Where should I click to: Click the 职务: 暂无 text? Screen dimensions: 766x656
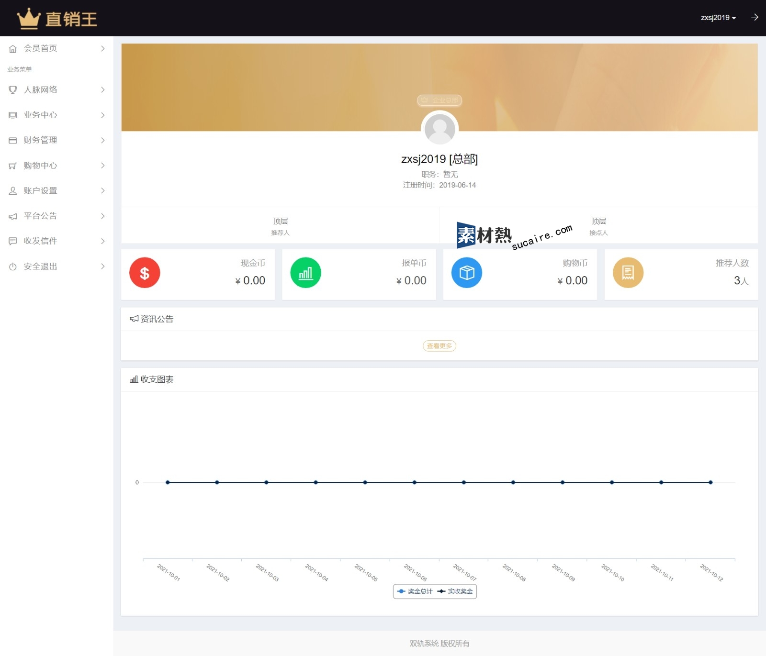pos(439,174)
